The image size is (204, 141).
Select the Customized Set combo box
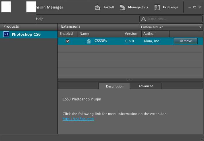point(171,27)
